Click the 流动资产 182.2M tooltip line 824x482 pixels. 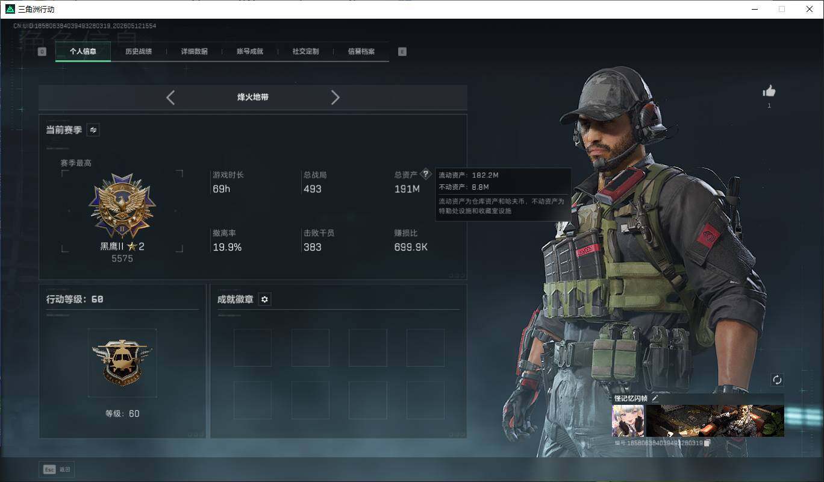coord(469,175)
